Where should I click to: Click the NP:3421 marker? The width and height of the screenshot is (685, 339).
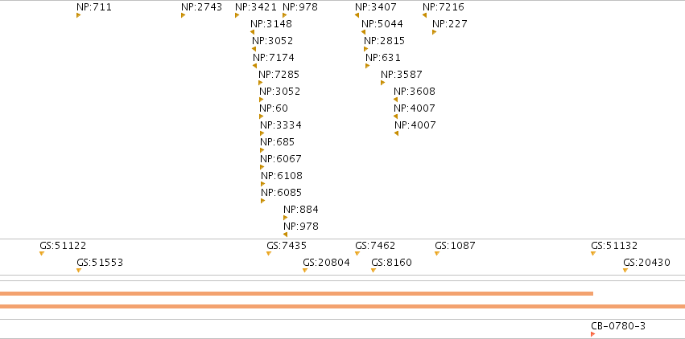[x=237, y=15]
